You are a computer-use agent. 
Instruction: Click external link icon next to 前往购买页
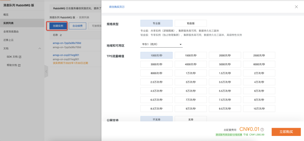pos(123,7)
